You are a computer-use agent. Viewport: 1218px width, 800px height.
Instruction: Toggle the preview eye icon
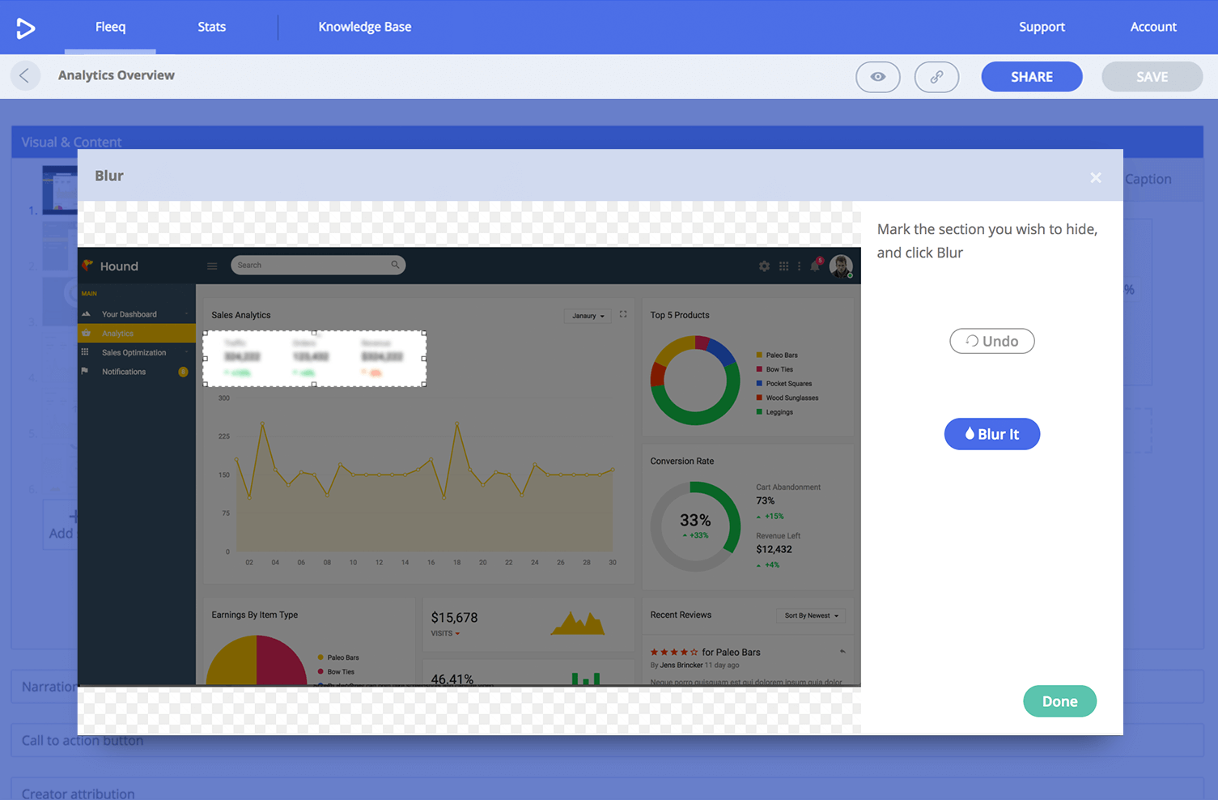(x=878, y=77)
